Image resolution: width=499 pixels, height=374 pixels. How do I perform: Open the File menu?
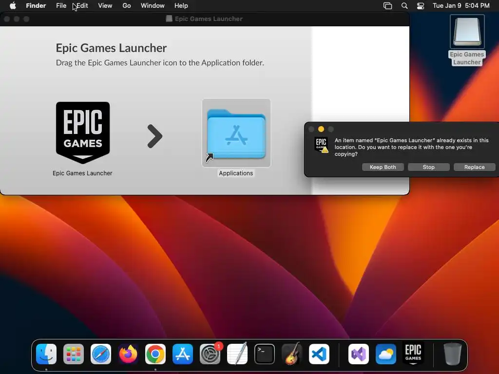(61, 6)
